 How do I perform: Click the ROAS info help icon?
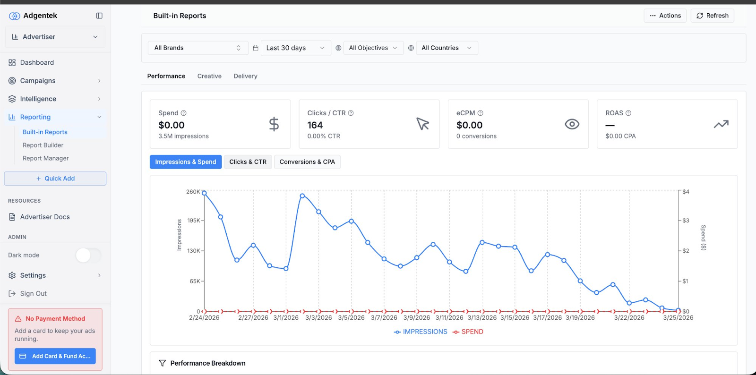click(x=628, y=113)
